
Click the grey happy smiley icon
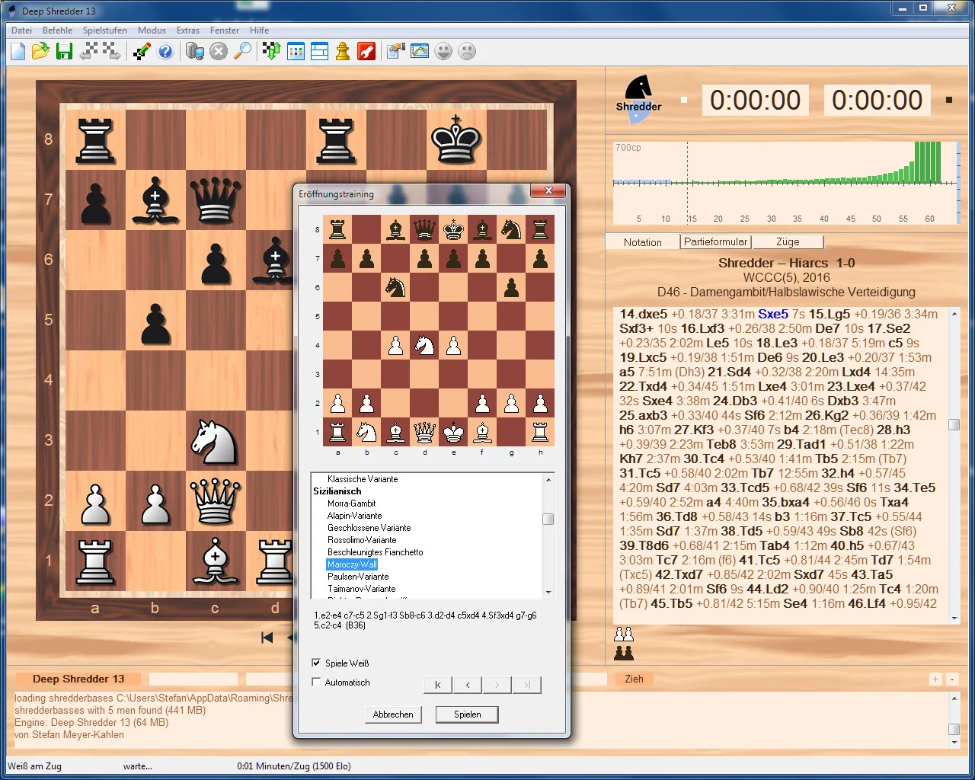pos(443,51)
